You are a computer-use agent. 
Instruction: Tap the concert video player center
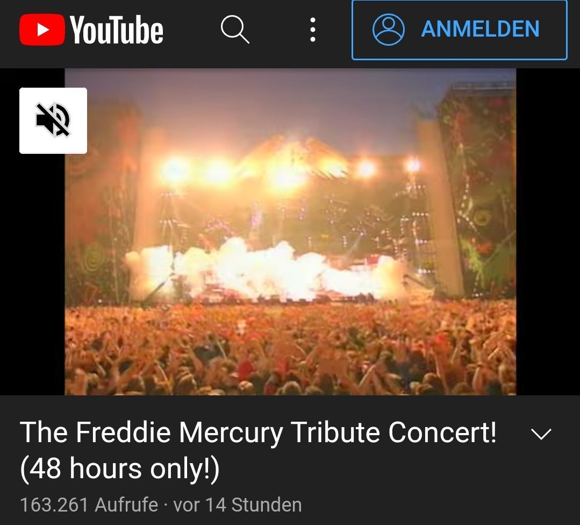pyautogui.click(x=290, y=232)
